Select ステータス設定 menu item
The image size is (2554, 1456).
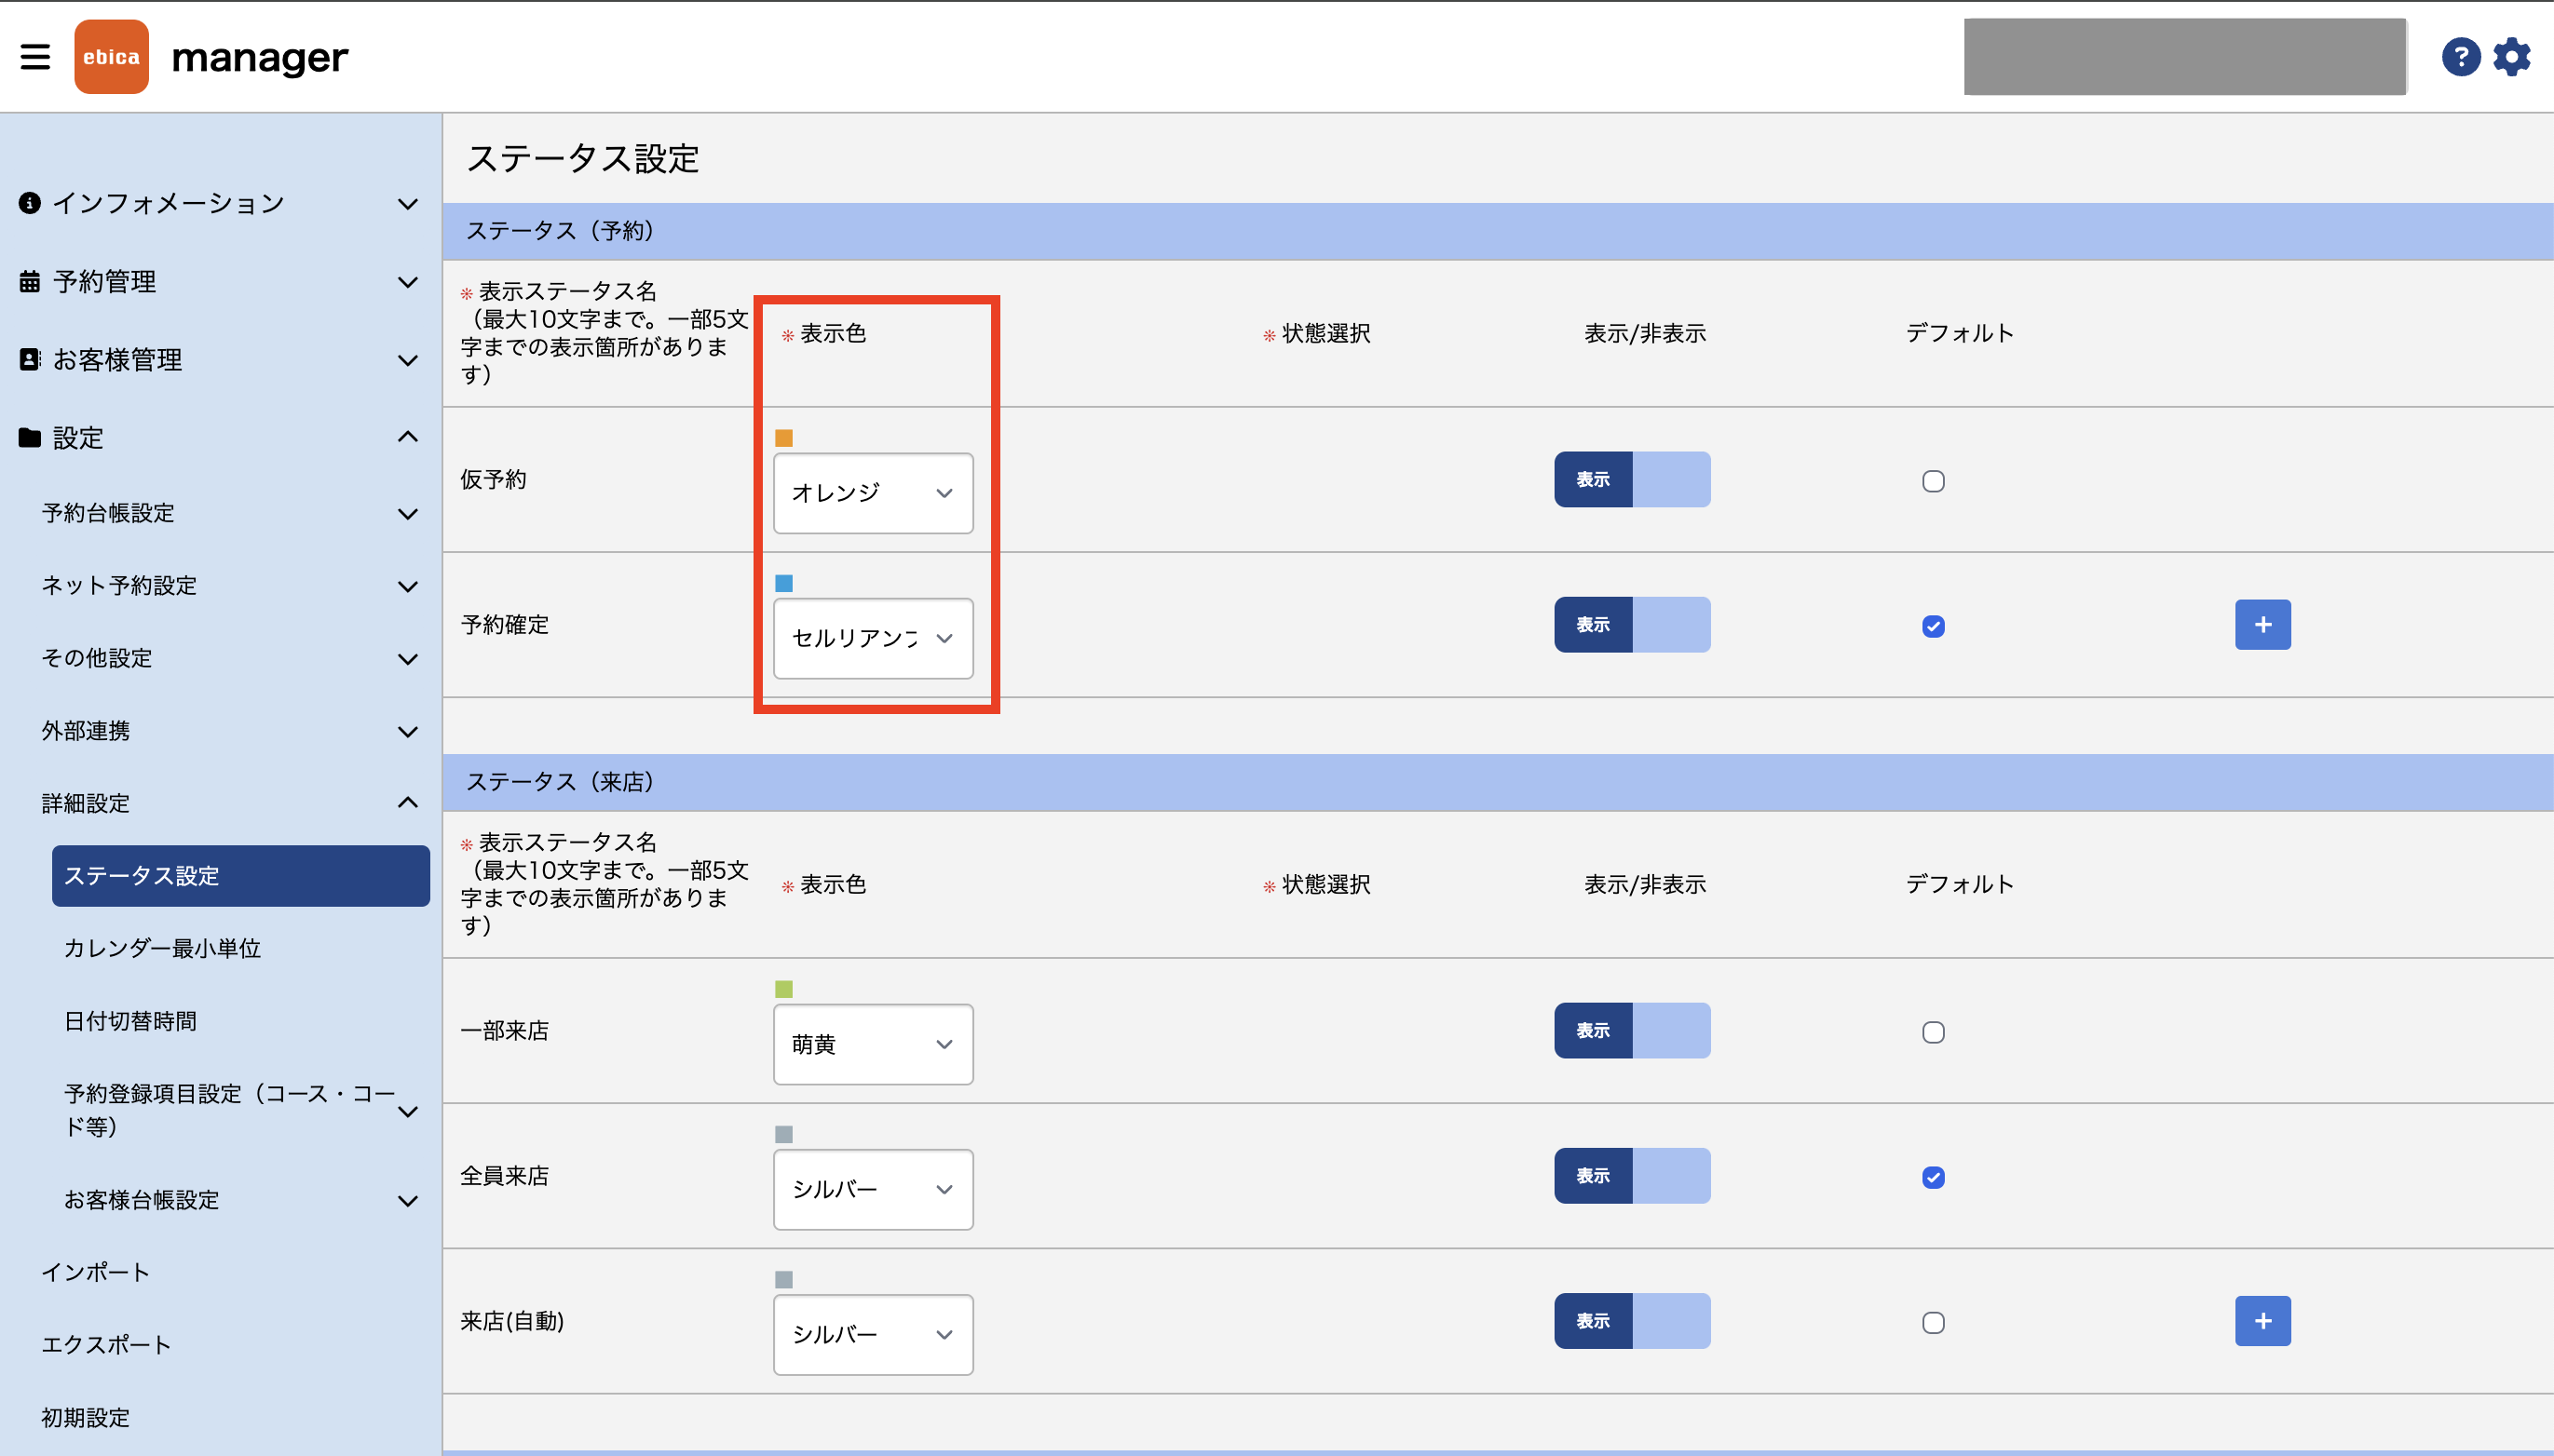(240, 876)
